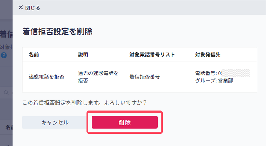Screen dimensions: 267x146
Task: Select the 過去の迷惑電話を拒否 description cell
Action: coord(98,77)
